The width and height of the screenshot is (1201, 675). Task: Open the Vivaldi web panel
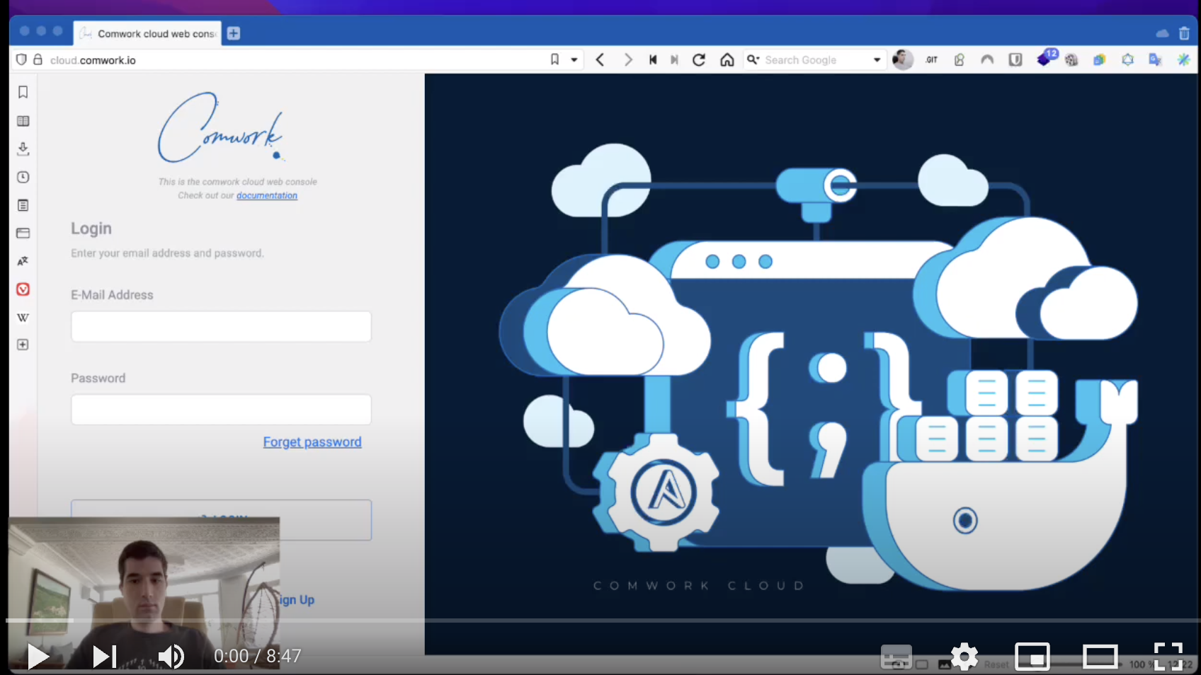pos(23,289)
